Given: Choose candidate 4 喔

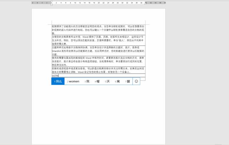Looking at the screenshot, I should (97, 81).
